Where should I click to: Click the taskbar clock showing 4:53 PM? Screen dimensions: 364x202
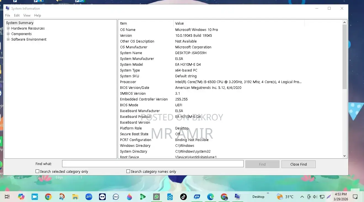pyautogui.click(x=340, y=197)
